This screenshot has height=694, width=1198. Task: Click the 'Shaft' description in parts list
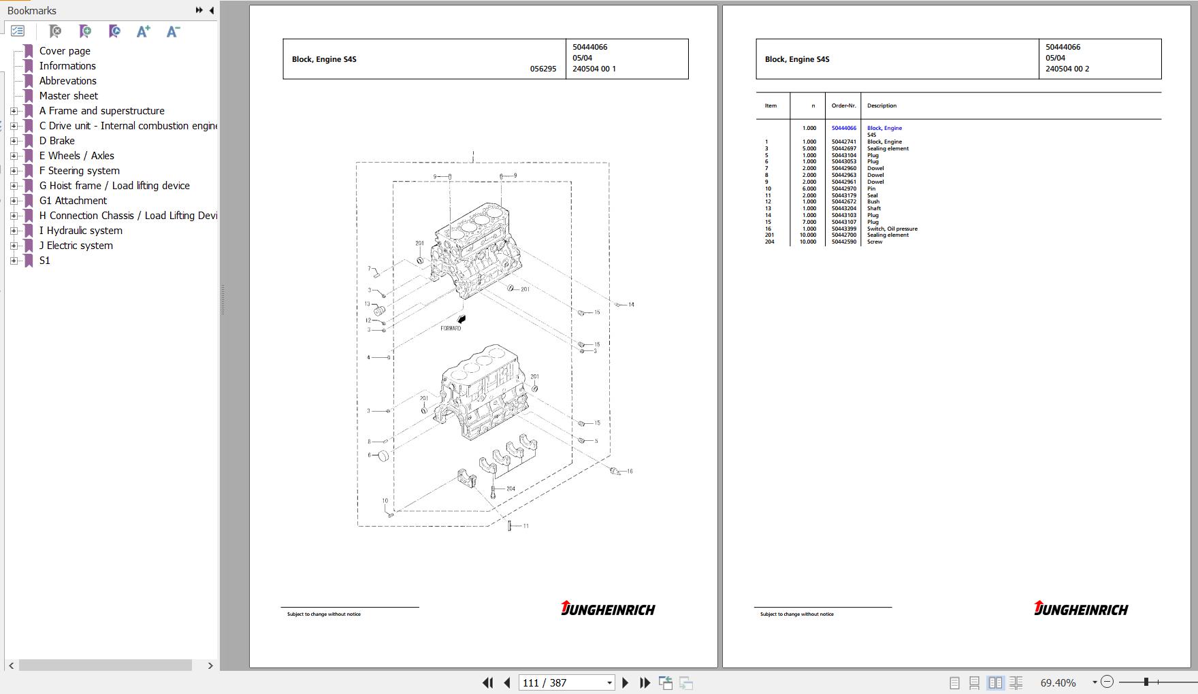(874, 208)
